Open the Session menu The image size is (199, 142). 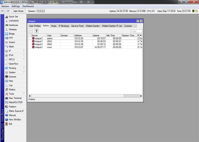click(x=5, y=6)
